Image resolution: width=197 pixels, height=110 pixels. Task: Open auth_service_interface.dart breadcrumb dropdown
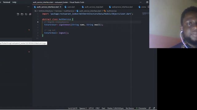click(90, 11)
